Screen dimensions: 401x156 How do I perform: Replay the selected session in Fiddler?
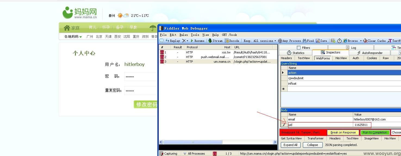tap(173, 41)
